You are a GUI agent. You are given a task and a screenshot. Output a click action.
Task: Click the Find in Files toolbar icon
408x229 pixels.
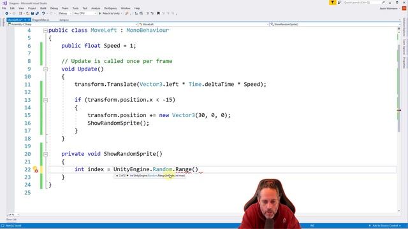tap(127, 13)
